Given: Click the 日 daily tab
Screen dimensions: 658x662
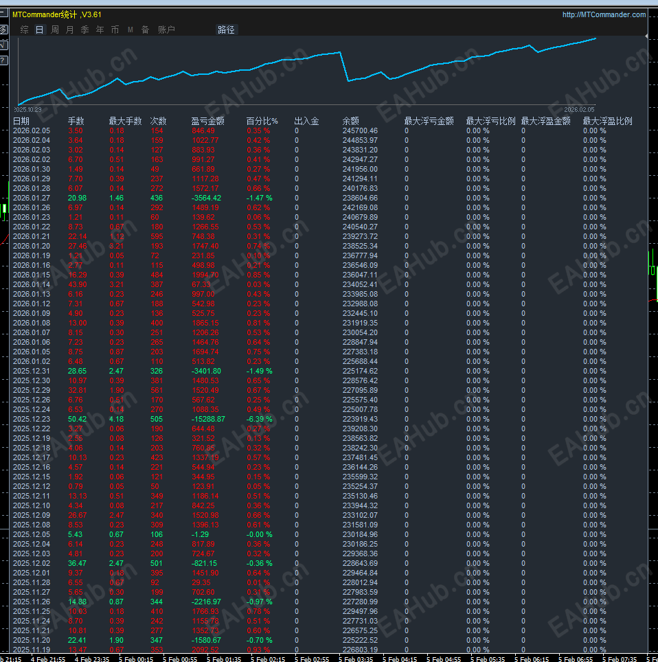Looking at the screenshot, I should [40, 30].
